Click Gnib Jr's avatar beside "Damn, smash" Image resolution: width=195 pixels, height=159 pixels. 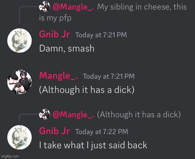point(19,40)
